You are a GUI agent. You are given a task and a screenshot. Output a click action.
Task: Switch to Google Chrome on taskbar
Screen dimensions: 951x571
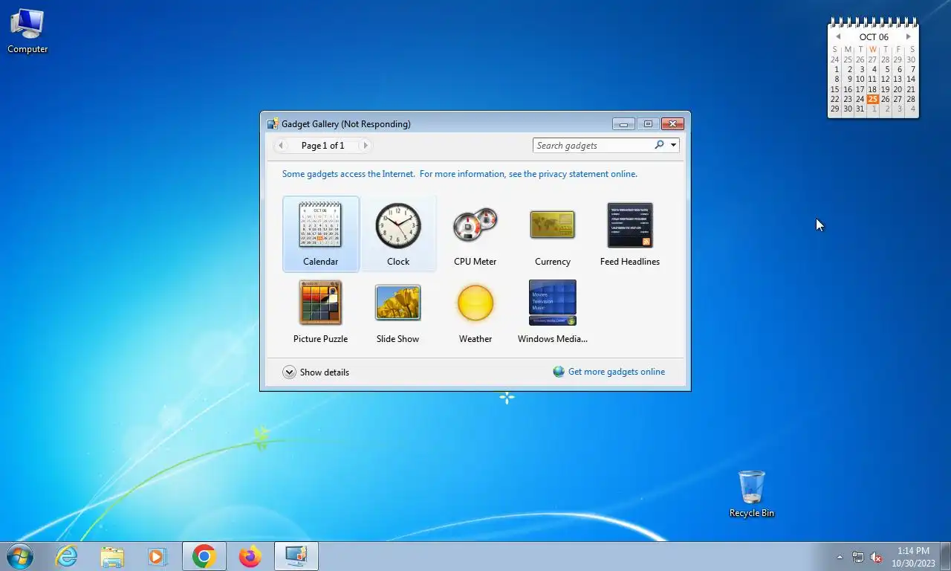pyautogui.click(x=204, y=556)
